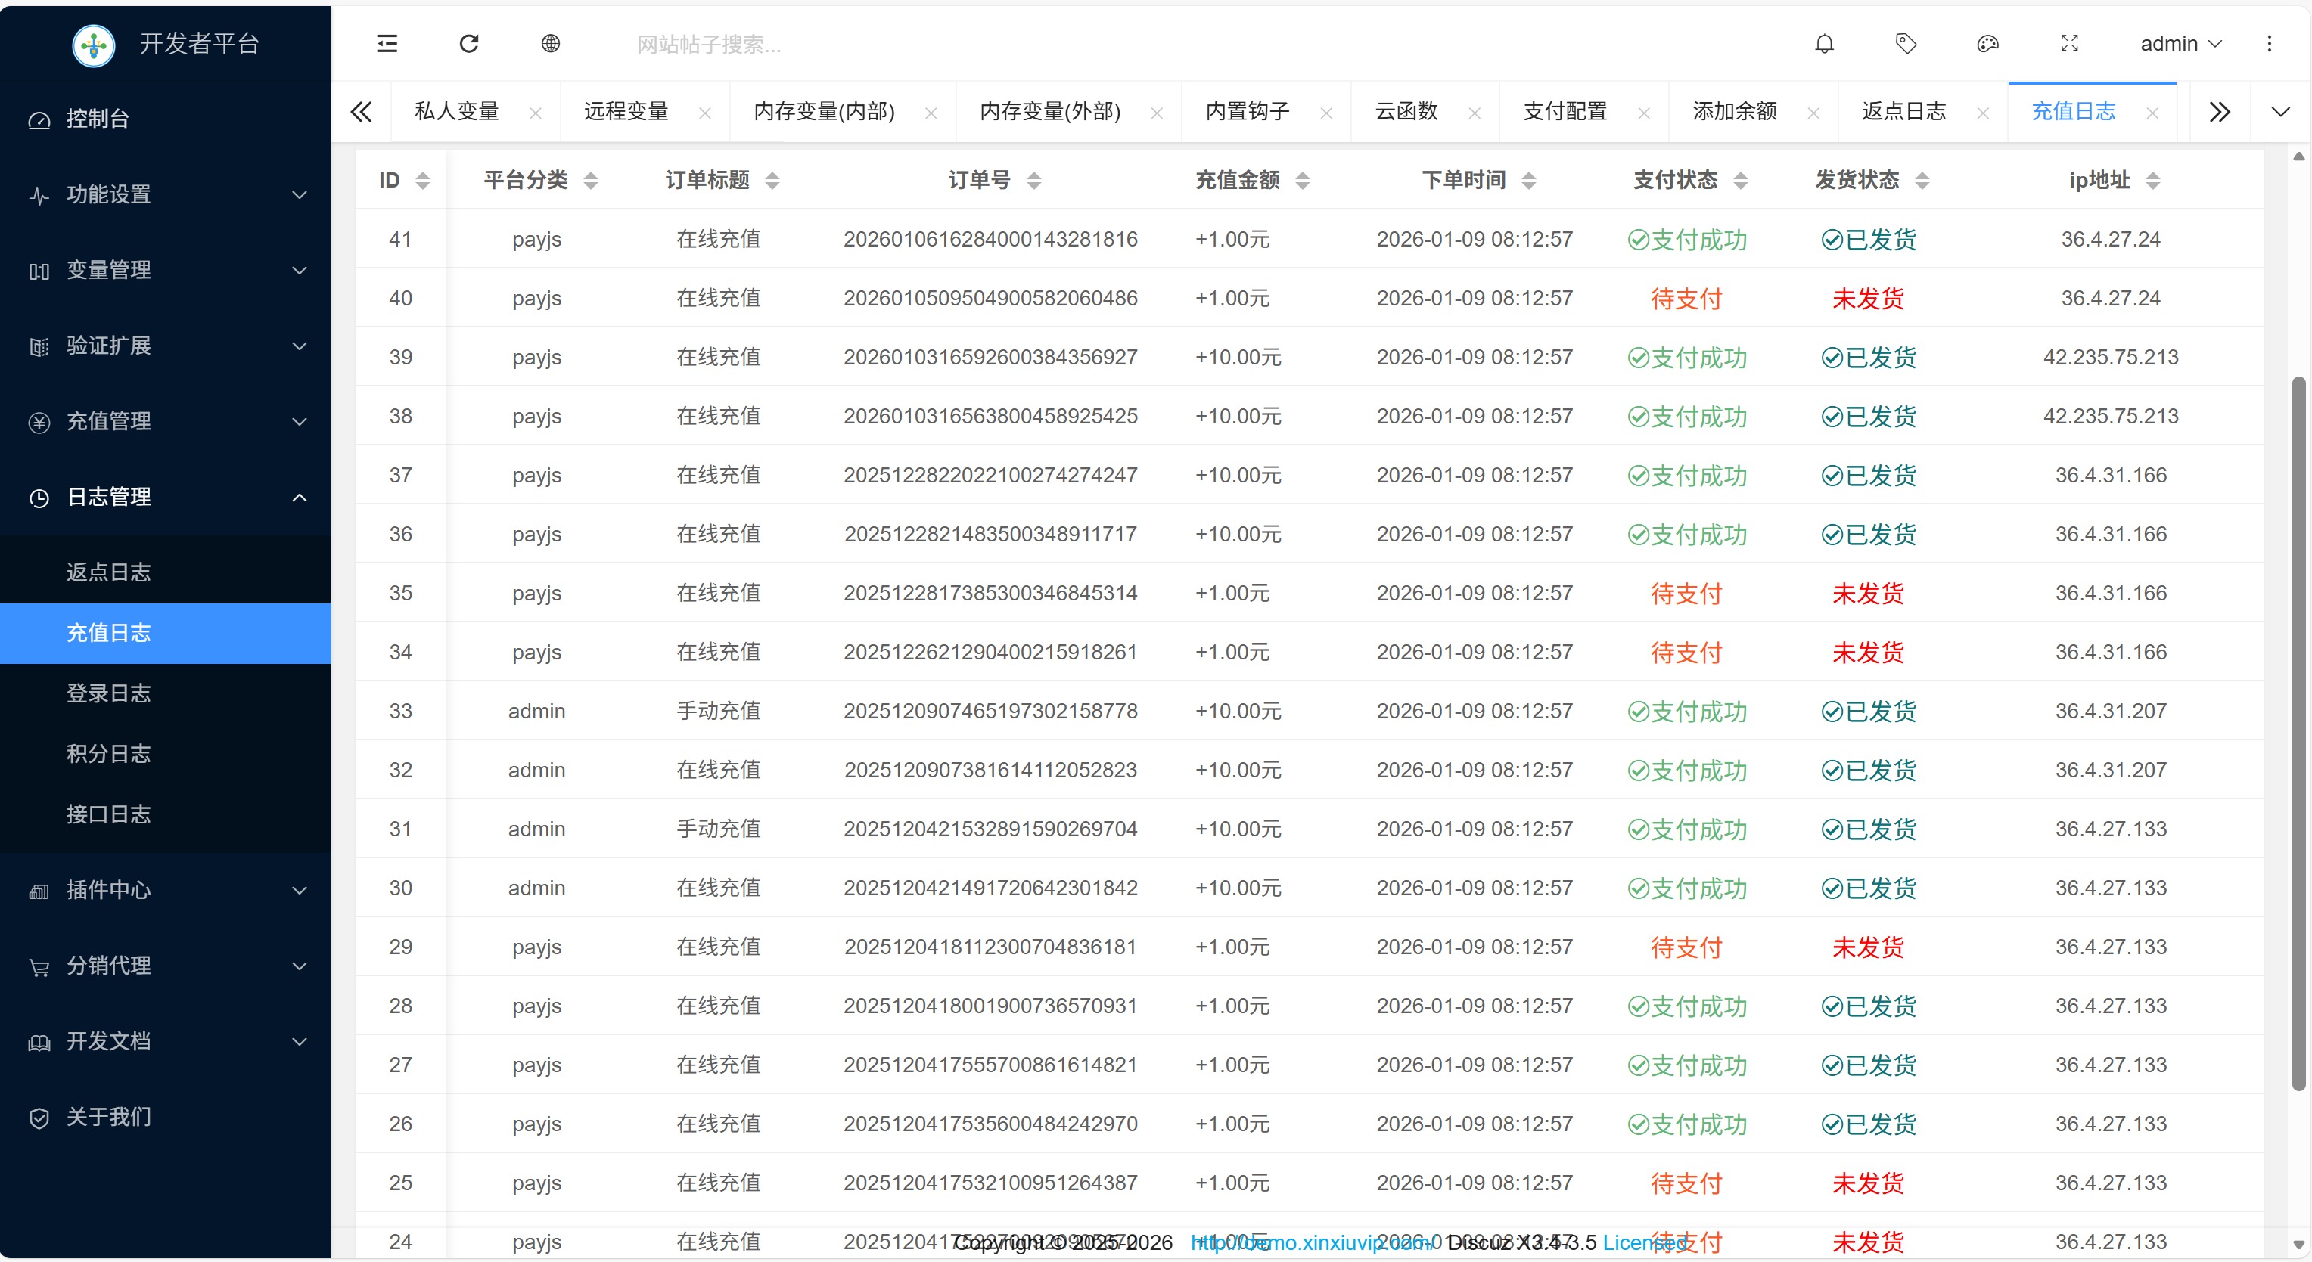
Task: Collapse the sidebar menu via the top toggle icon
Action: [x=387, y=43]
